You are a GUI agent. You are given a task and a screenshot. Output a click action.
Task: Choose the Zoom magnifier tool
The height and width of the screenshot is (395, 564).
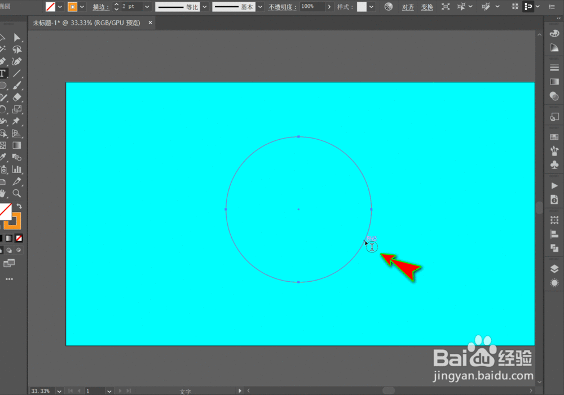(17, 193)
